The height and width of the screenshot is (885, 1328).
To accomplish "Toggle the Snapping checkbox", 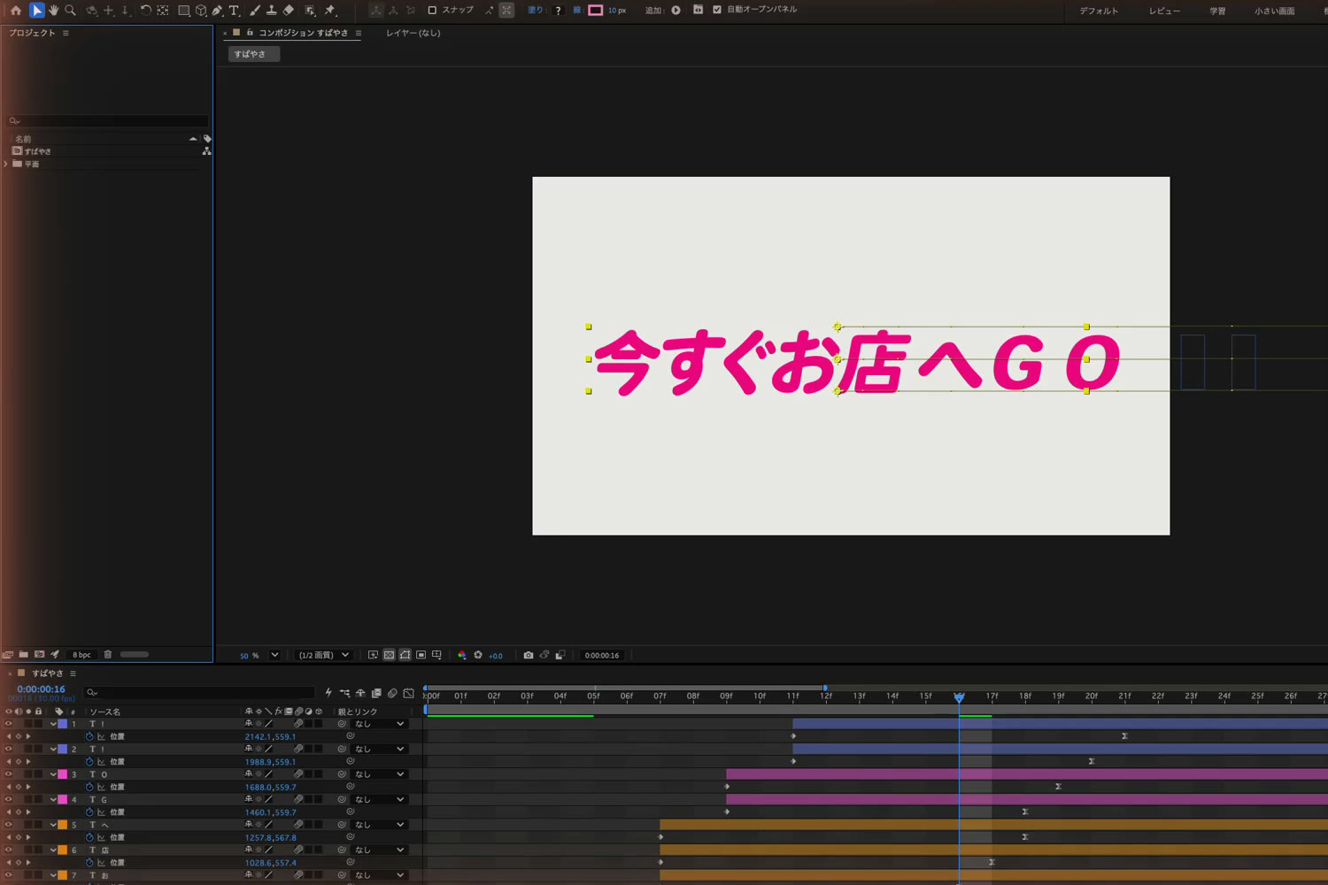I will pyautogui.click(x=432, y=11).
